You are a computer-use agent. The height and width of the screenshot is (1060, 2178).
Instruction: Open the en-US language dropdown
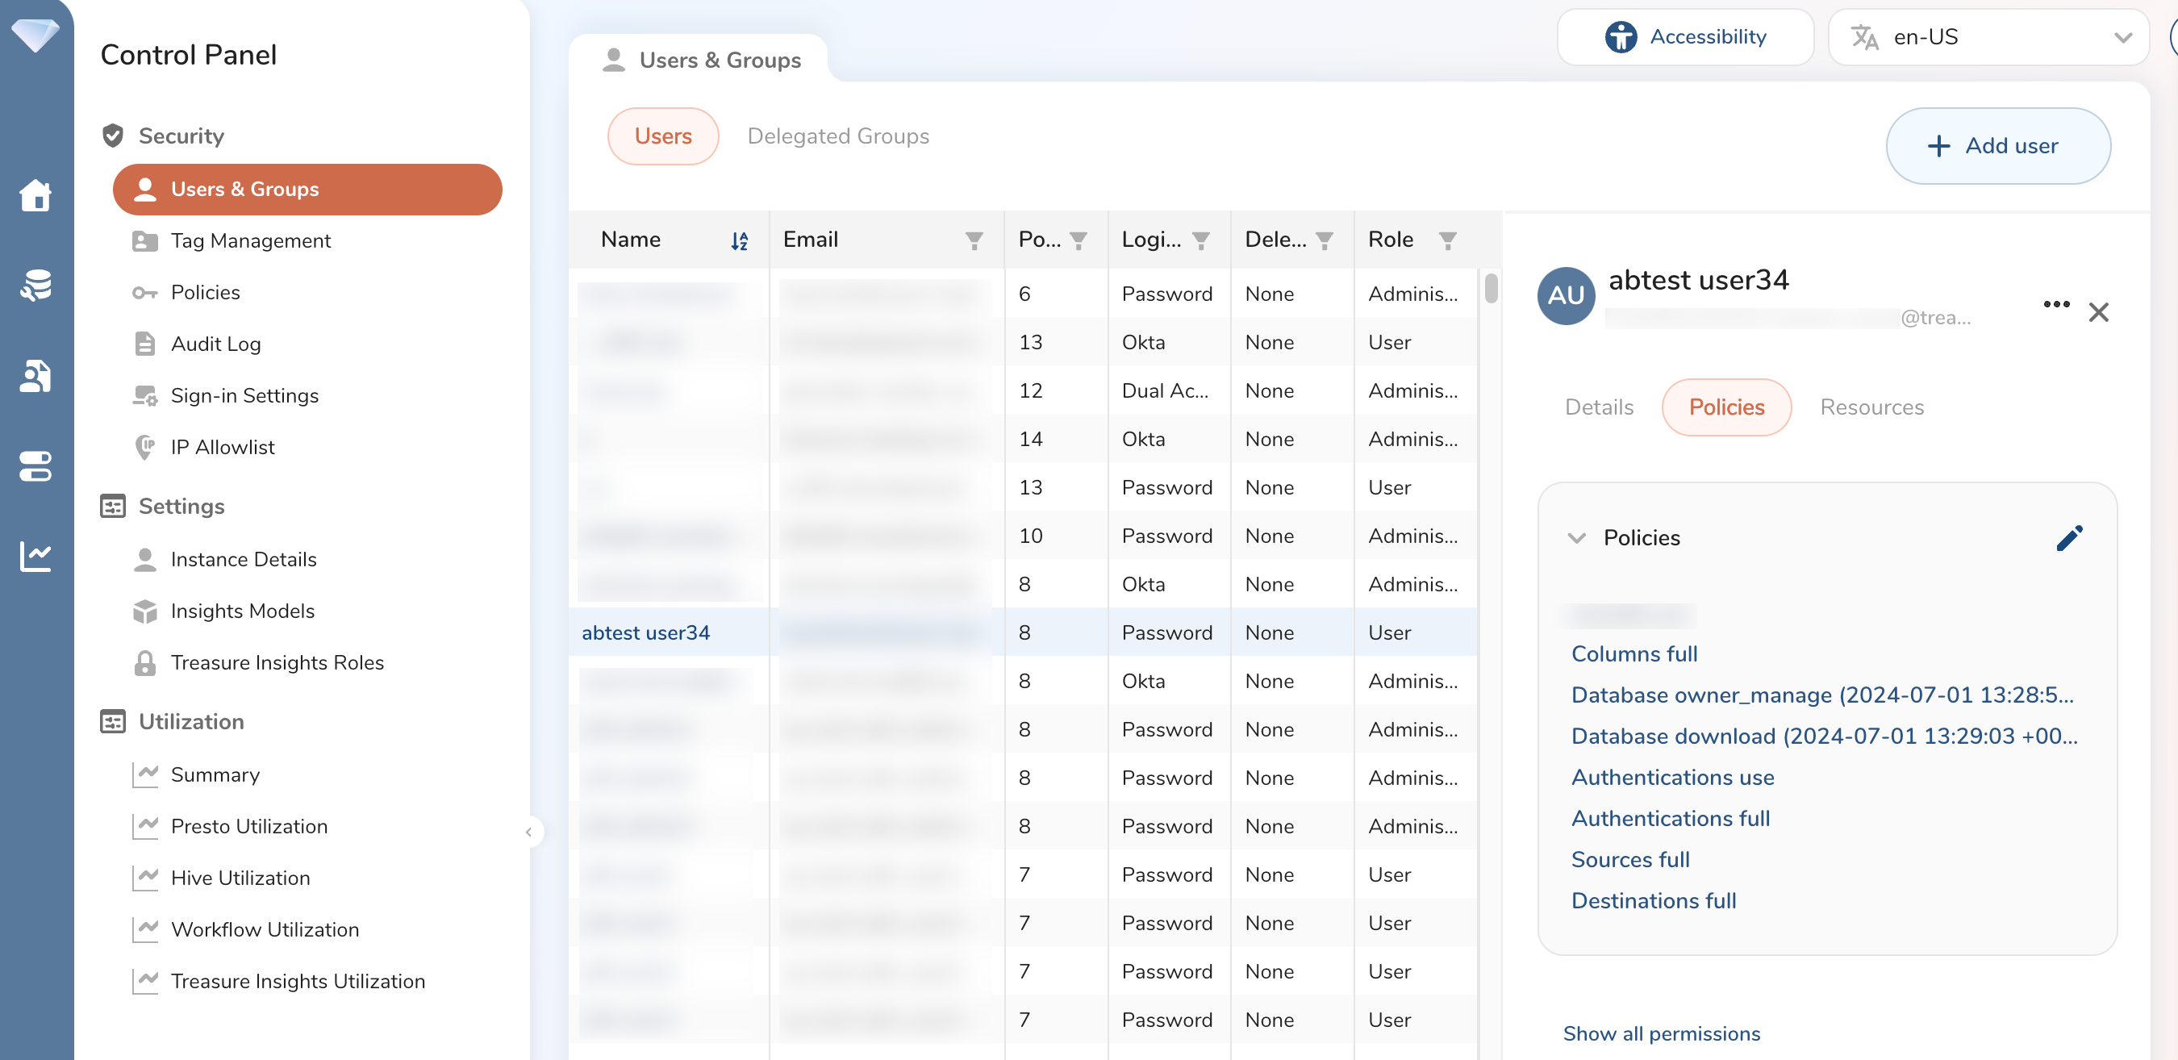tap(1987, 36)
